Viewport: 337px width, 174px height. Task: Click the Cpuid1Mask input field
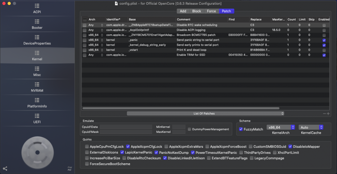click(x=126, y=132)
